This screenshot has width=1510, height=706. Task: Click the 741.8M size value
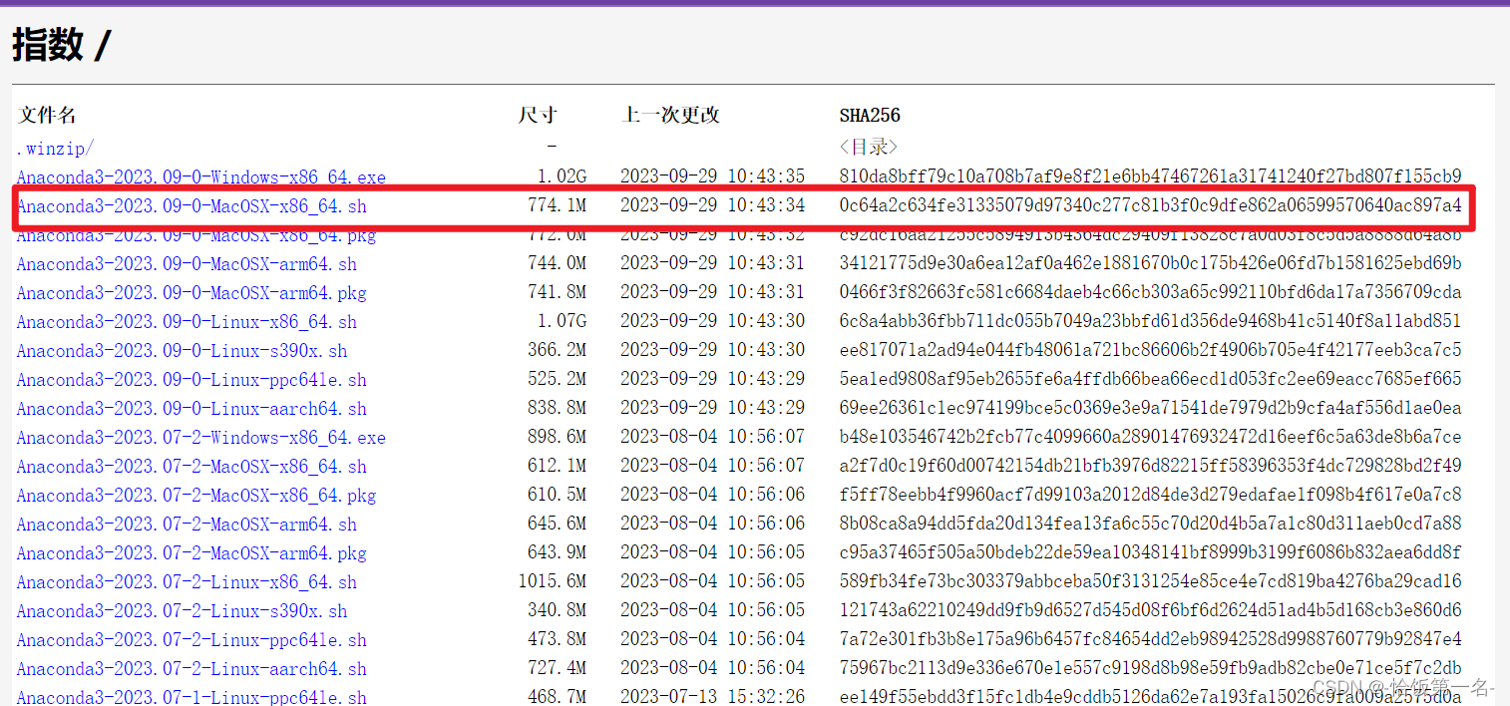point(557,292)
